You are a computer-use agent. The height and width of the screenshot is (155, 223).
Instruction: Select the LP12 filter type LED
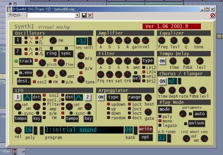pyautogui.click(x=144, y=67)
